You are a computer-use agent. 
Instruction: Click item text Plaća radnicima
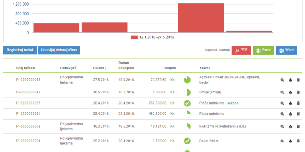[212, 114]
